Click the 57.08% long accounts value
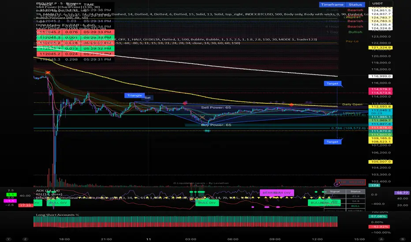Image resolution: width=411 pixels, height=242 pixels. [x=379, y=216]
